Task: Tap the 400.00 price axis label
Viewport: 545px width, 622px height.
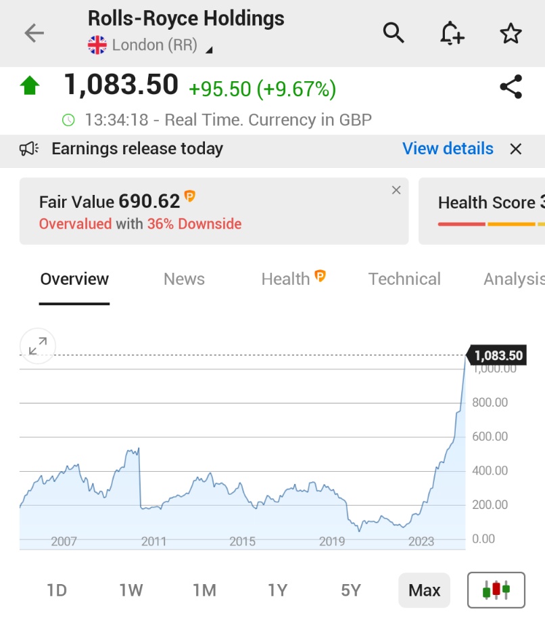Action: pyautogui.click(x=490, y=470)
